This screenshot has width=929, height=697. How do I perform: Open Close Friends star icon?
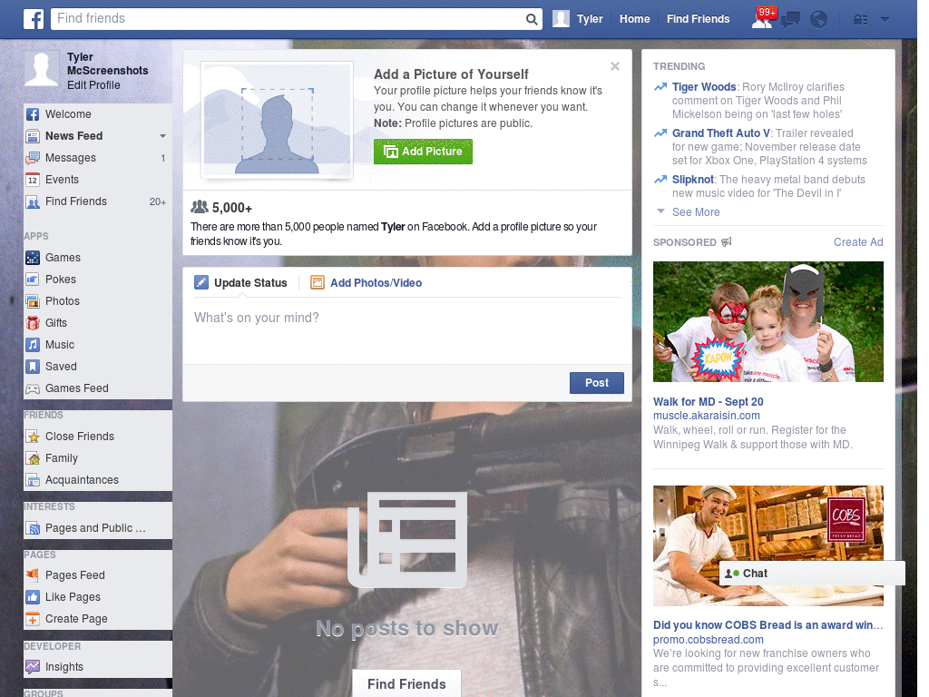click(33, 437)
